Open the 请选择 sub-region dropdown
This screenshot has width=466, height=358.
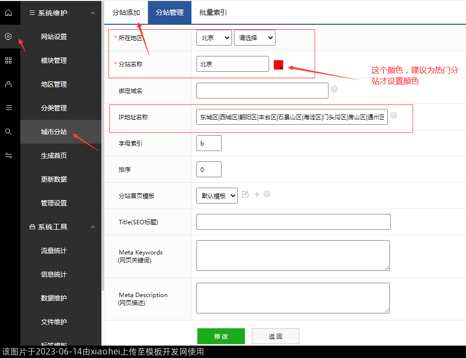pos(254,38)
